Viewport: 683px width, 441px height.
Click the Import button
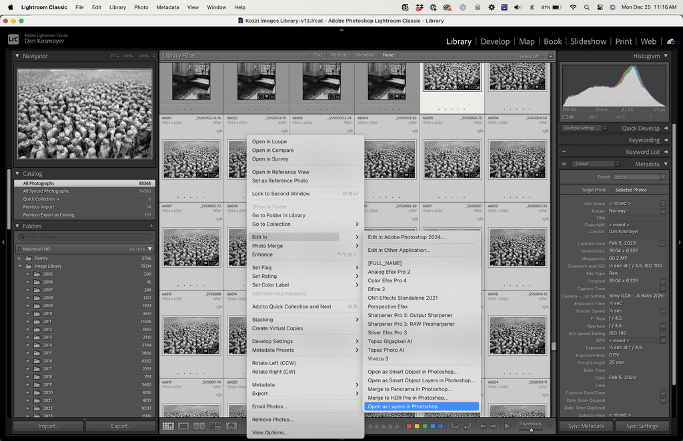pyautogui.click(x=48, y=426)
